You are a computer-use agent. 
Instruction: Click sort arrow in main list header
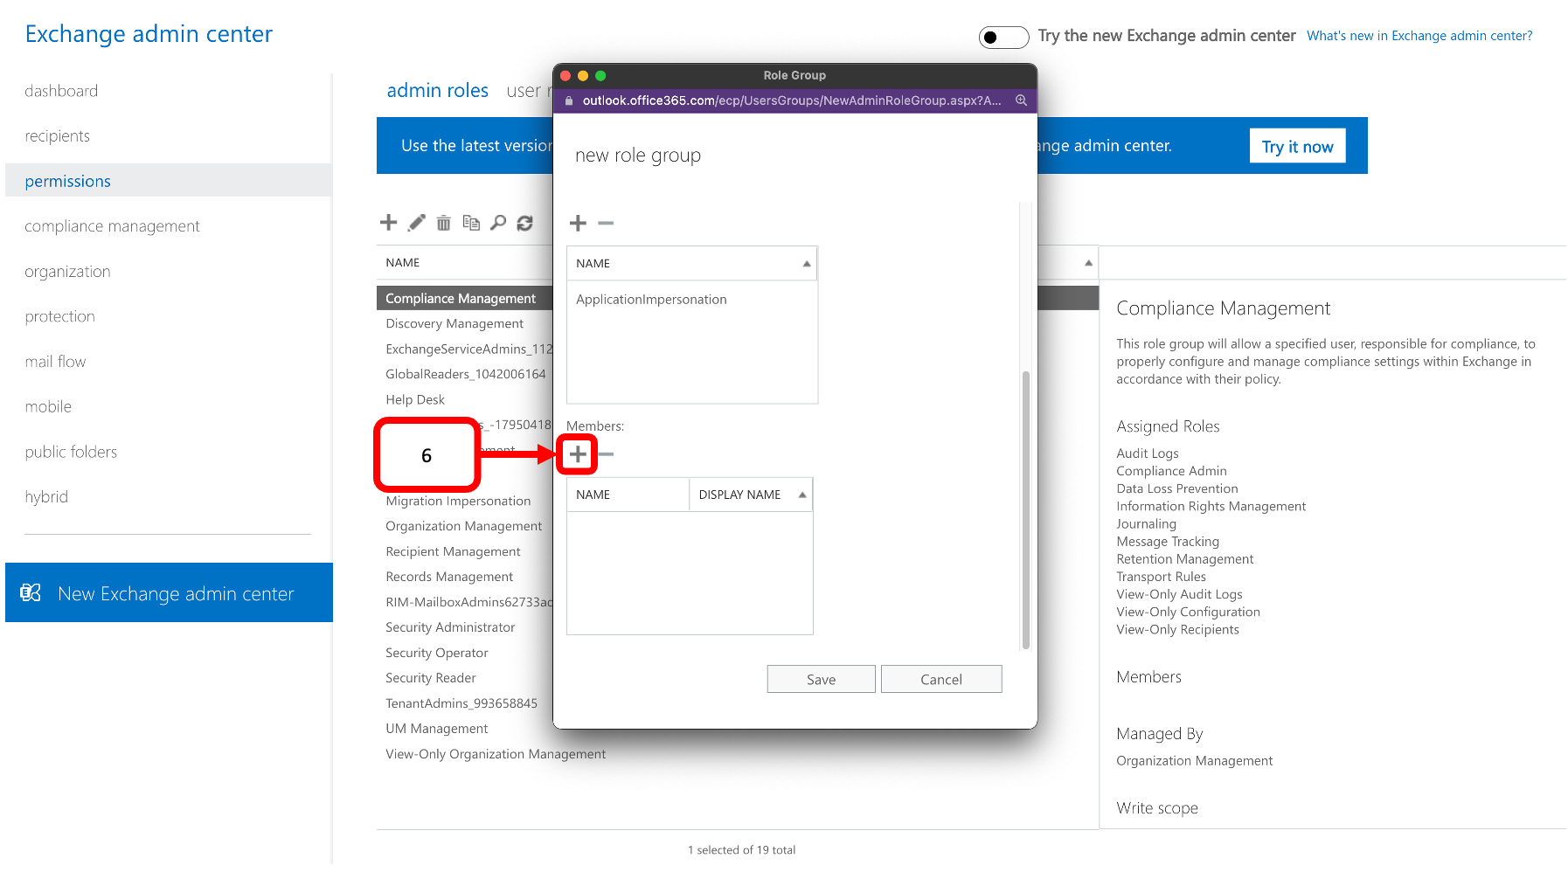point(1088,263)
